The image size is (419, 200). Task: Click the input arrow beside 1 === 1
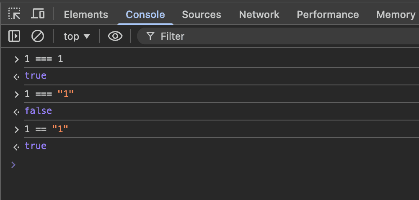coord(16,59)
